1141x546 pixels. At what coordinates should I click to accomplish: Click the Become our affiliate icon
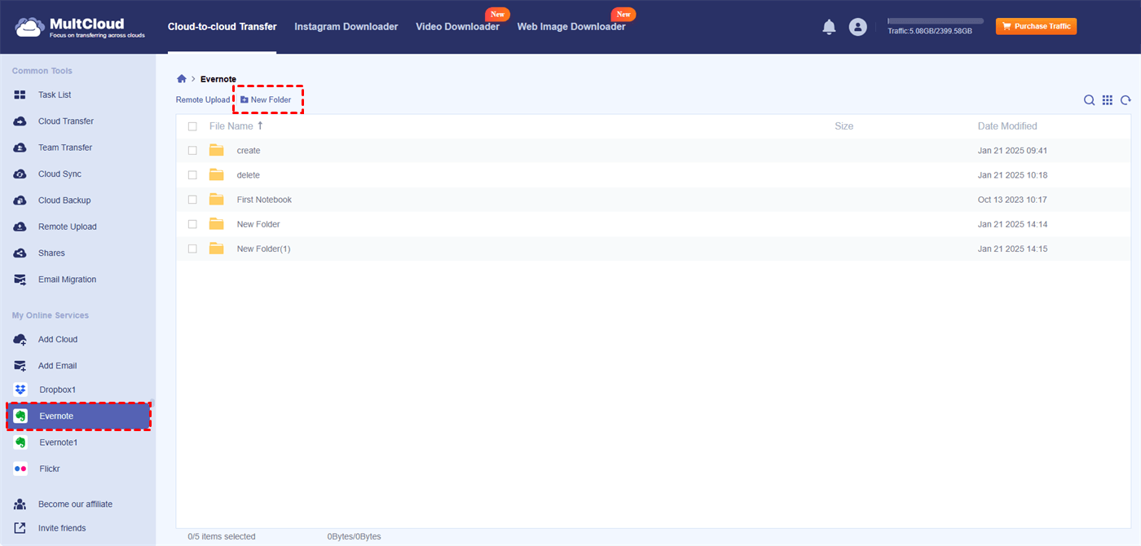[20, 504]
